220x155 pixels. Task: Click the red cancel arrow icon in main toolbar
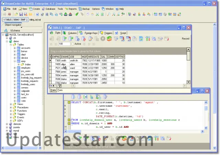[9, 14]
